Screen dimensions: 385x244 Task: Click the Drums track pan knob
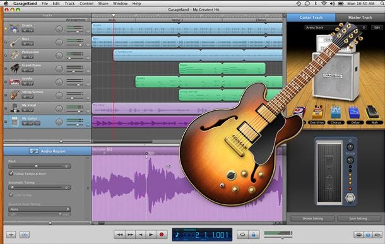pos(59,29)
